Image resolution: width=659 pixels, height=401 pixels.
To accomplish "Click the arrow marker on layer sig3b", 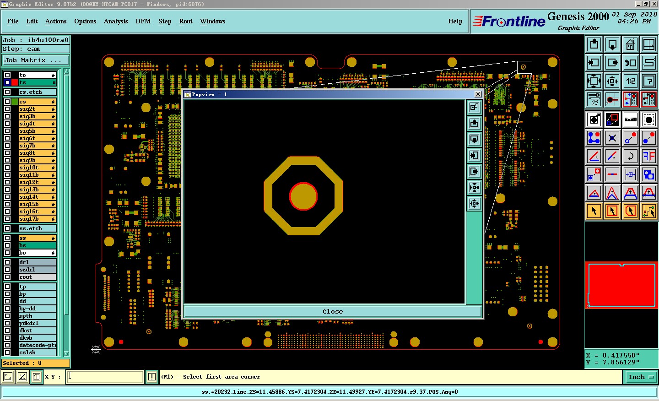I will pos(53,117).
